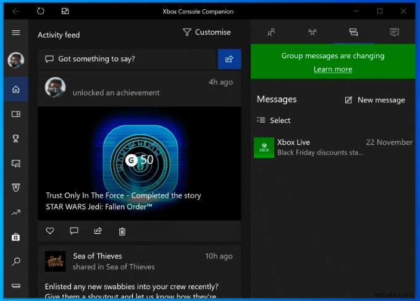Image resolution: width=420 pixels, height=301 pixels.
Task: Click the Xbox Live green logo thumbnail
Action: pyautogui.click(x=264, y=147)
